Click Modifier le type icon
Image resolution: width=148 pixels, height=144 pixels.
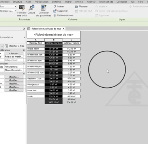click(x=6, y=46)
